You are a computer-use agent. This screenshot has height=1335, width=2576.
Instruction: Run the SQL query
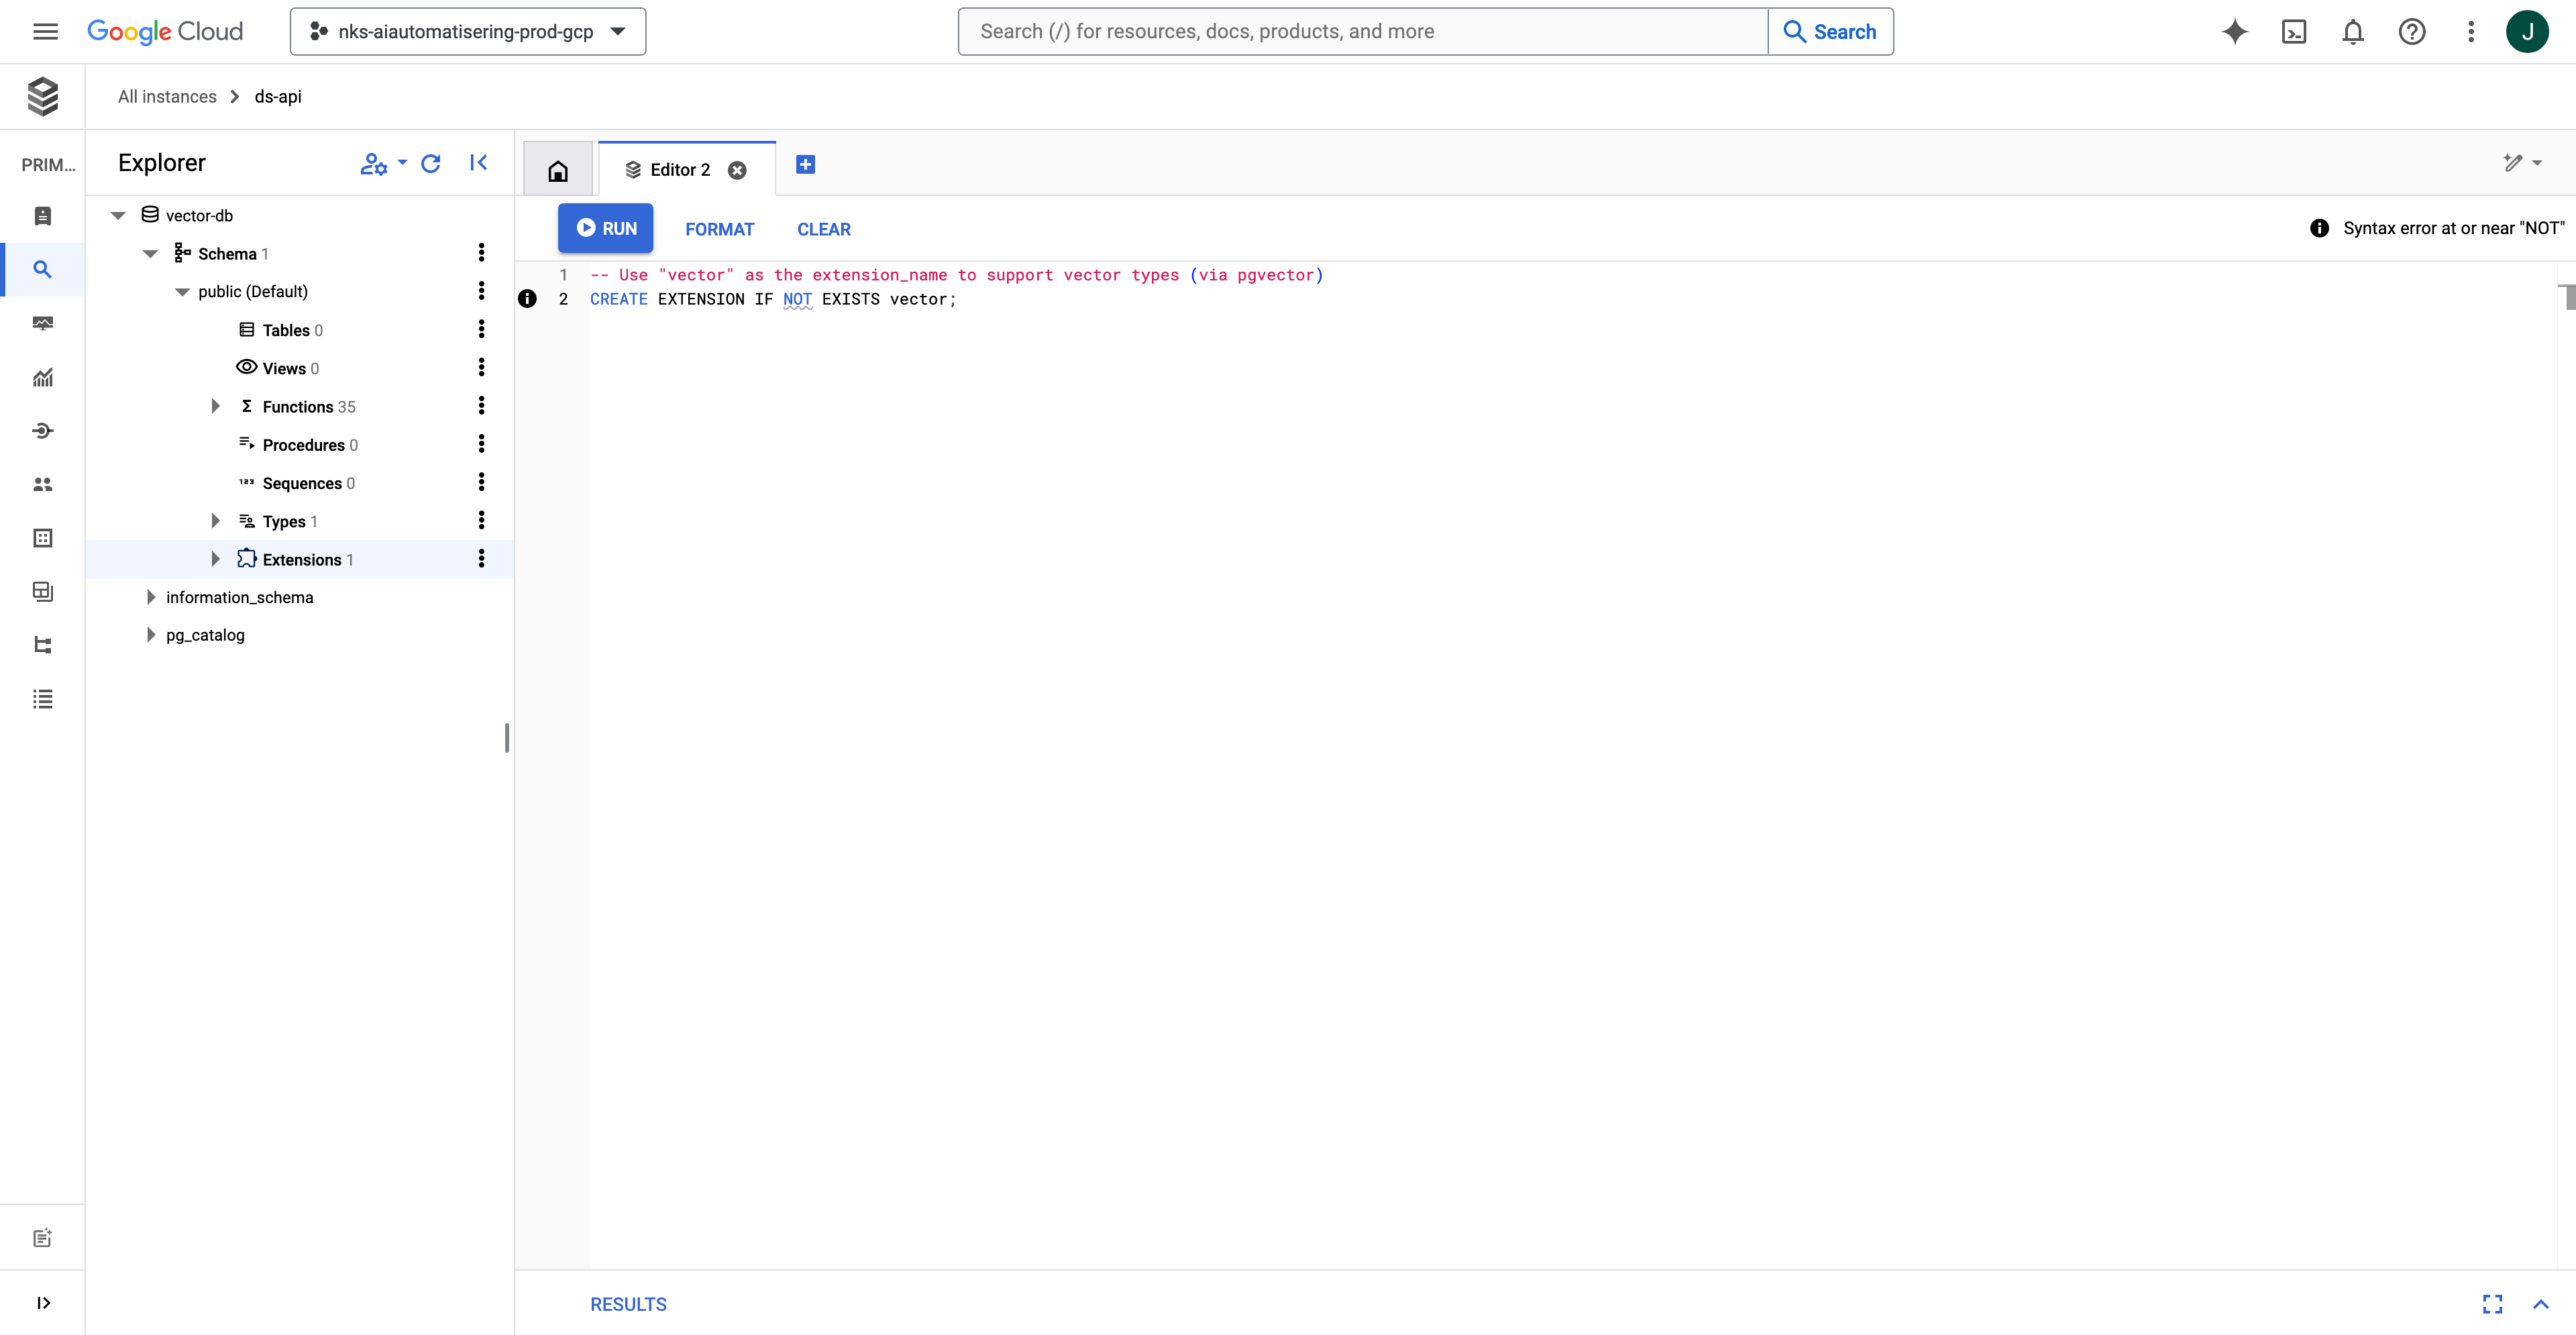[605, 228]
